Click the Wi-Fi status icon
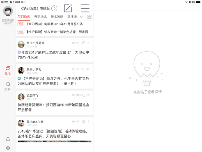This screenshot has width=202, height=152. (x=186, y=2)
